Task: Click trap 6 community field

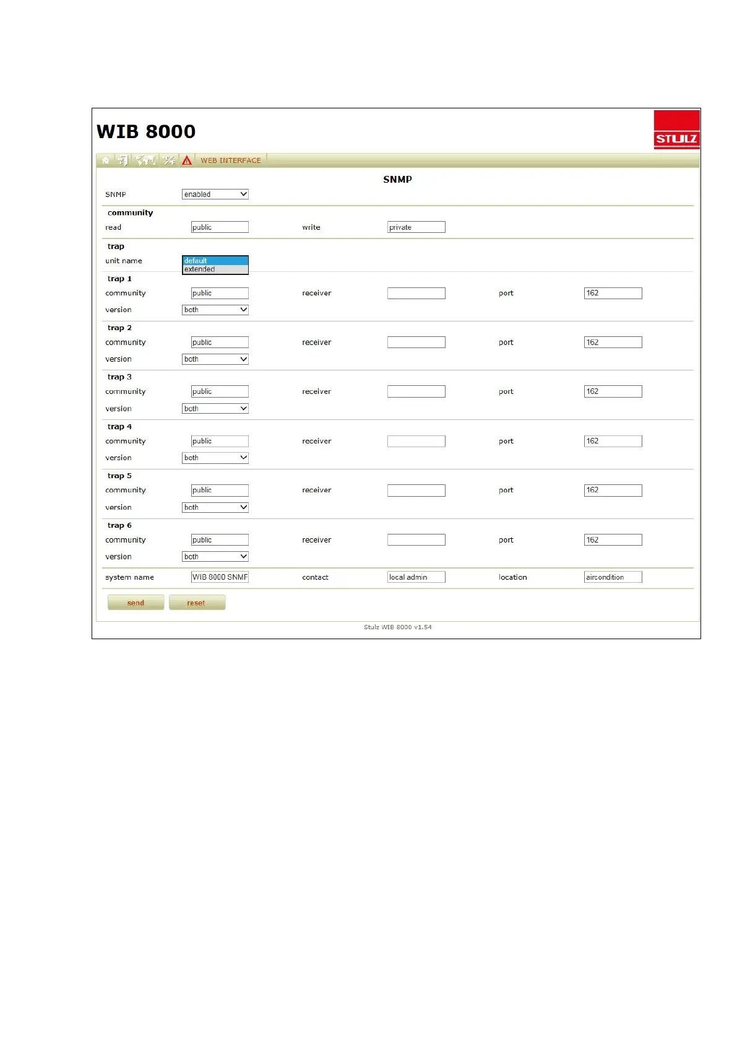Action: coord(220,540)
